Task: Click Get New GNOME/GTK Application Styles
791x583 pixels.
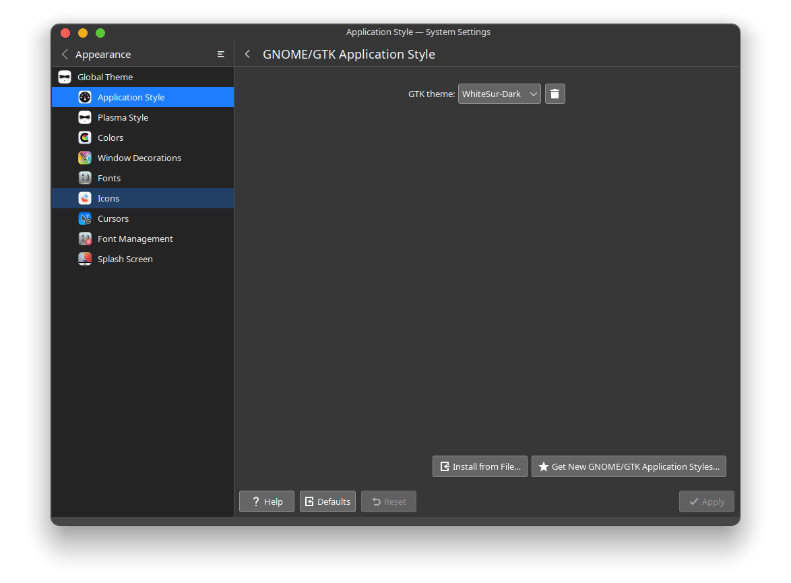Action: [629, 466]
